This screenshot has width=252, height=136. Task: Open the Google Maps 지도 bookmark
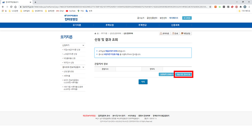point(81,11)
